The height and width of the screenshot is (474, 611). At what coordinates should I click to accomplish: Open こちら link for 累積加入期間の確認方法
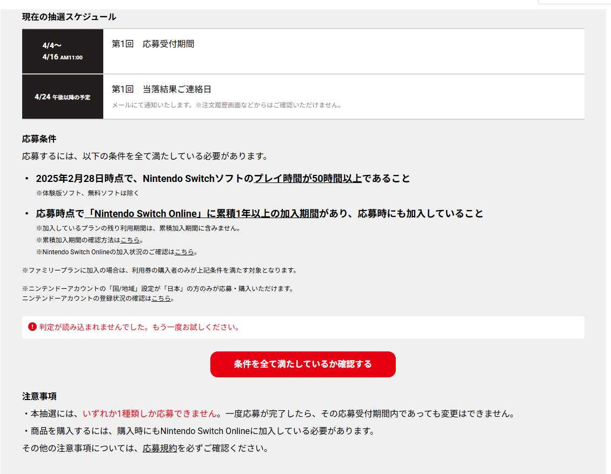(130, 240)
